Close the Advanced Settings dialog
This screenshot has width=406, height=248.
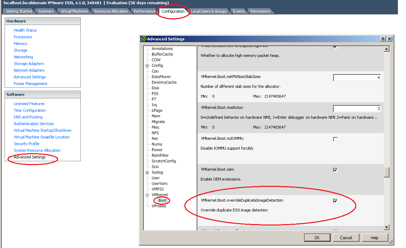[x=389, y=39]
